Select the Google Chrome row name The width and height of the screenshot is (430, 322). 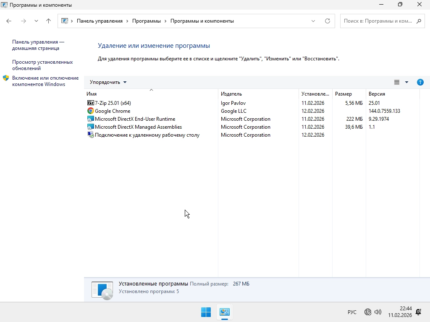pyautogui.click(x=113, y=111)
